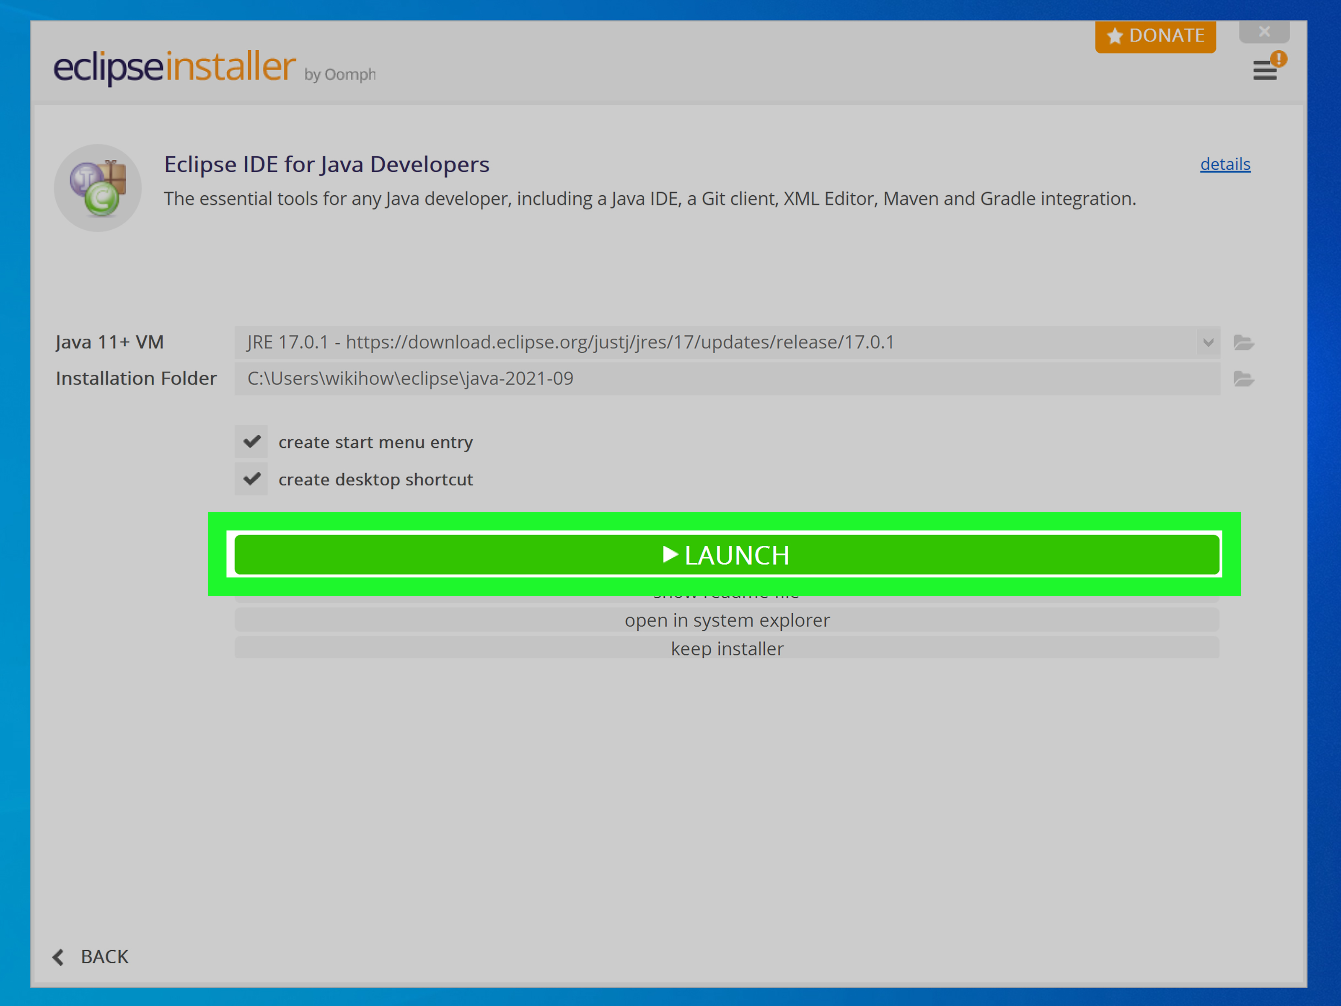The height and width of the screenshot is (1006, 1341).
Task: Browse for Java VM folder icon
Action: click(x=1243, y=342)
